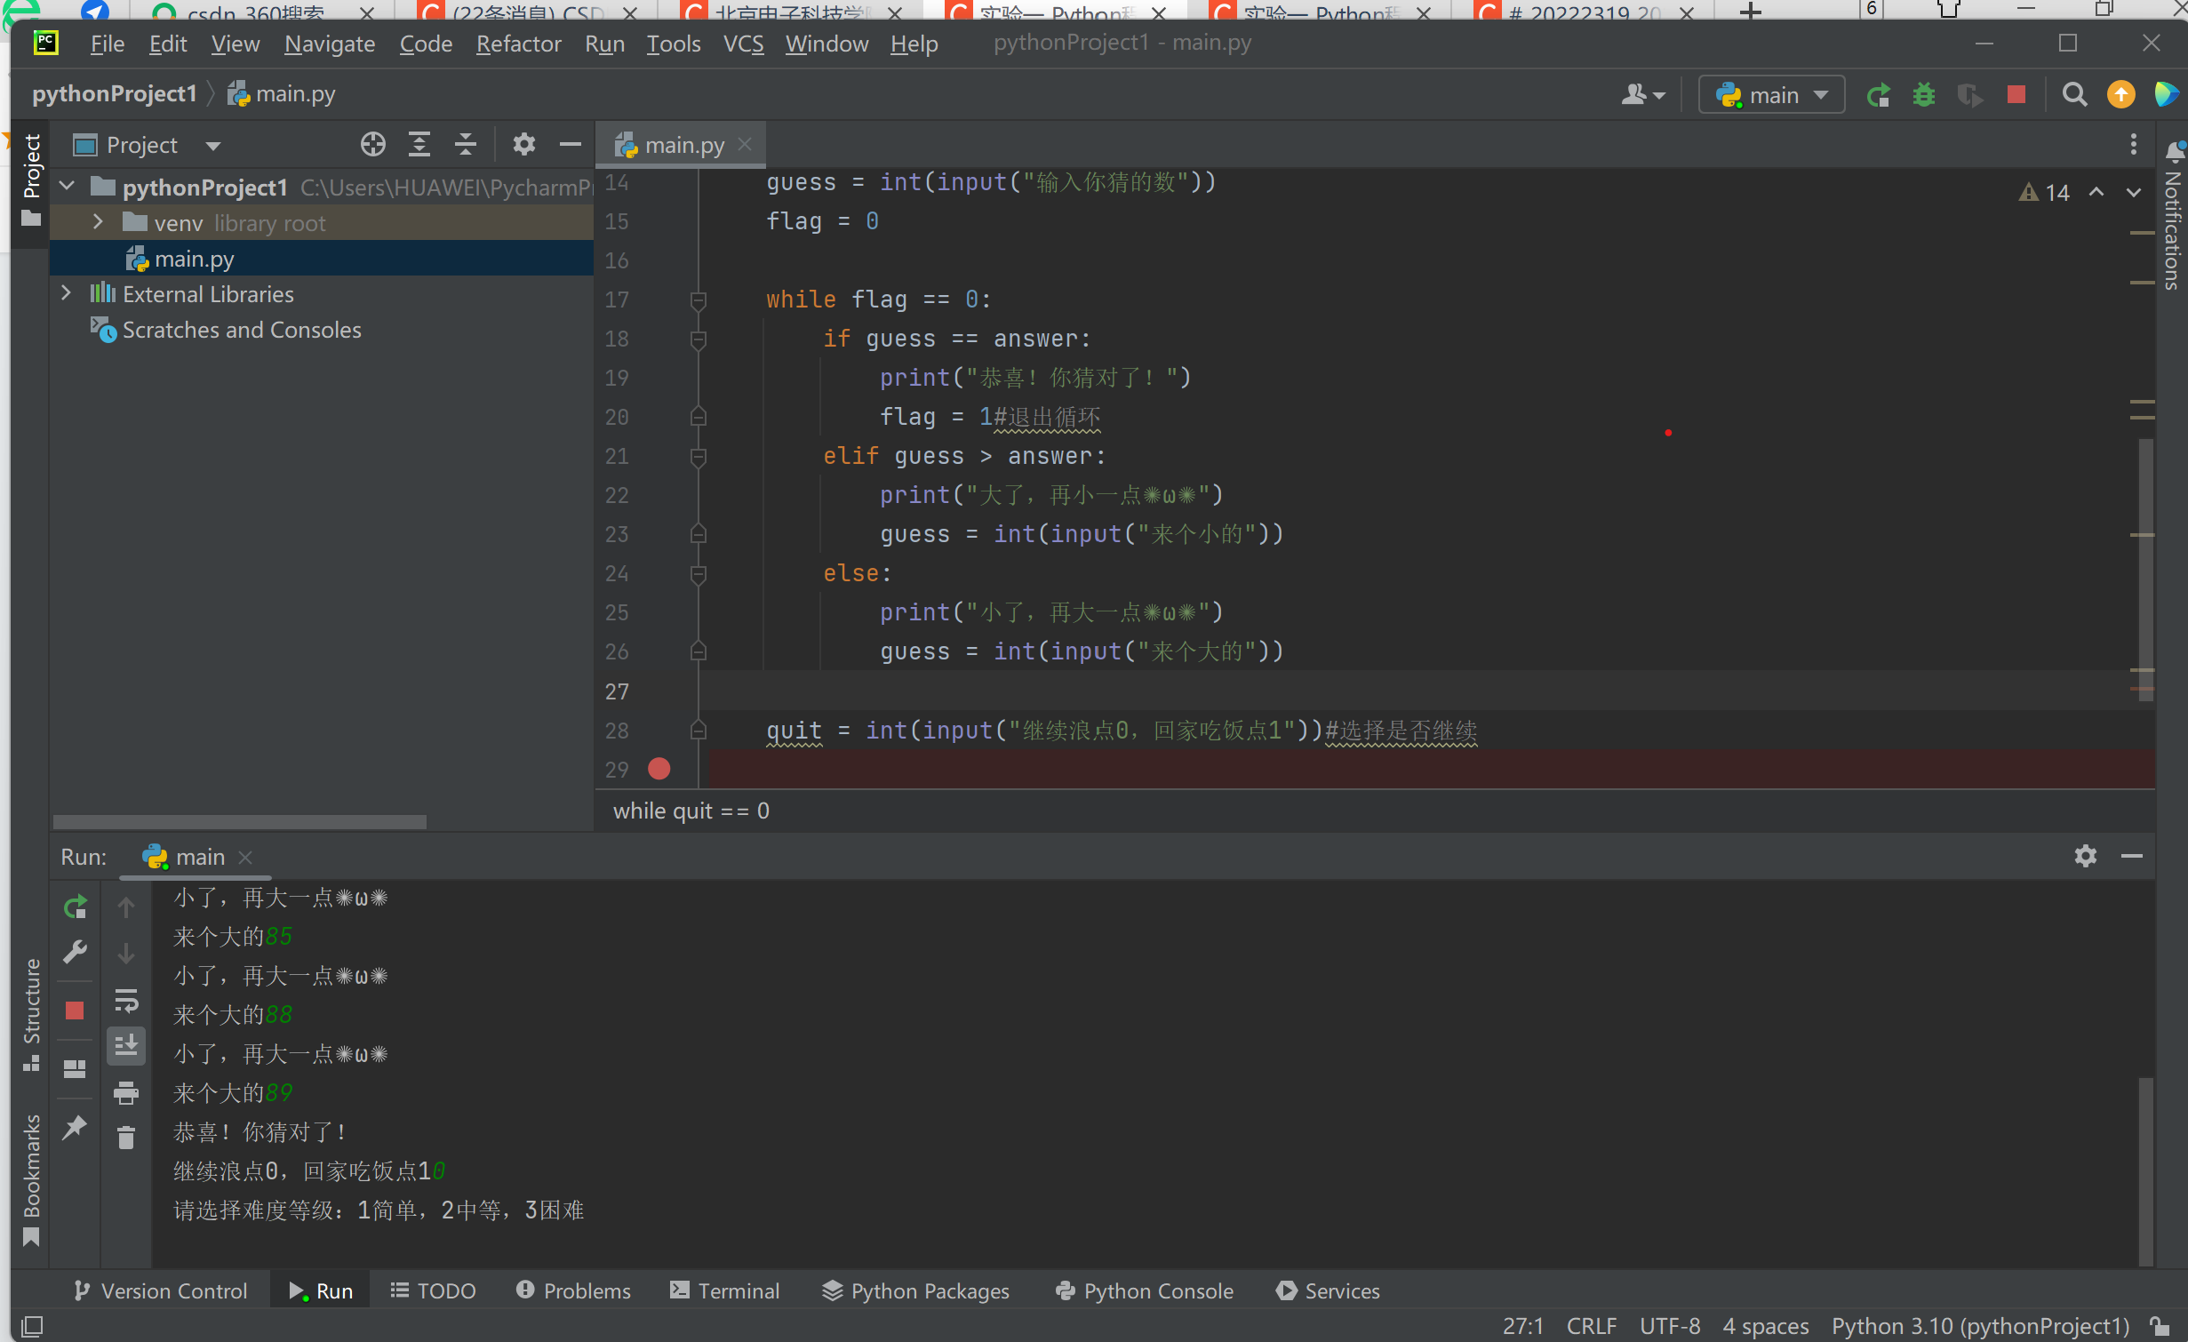Click the print icon in Run panel
Viewport: 2188px width, 1342px height.
click(x=126, y=1093)
